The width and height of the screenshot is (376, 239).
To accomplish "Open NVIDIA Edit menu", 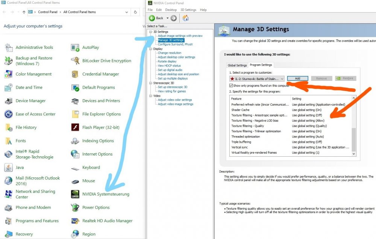I will point(159,10).
